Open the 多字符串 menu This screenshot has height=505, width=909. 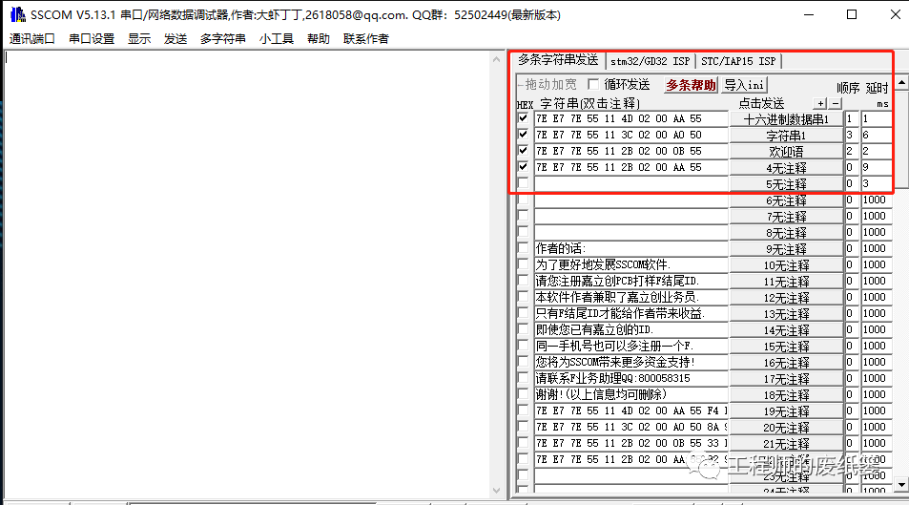pyautogui.click(x=222, y=39)
